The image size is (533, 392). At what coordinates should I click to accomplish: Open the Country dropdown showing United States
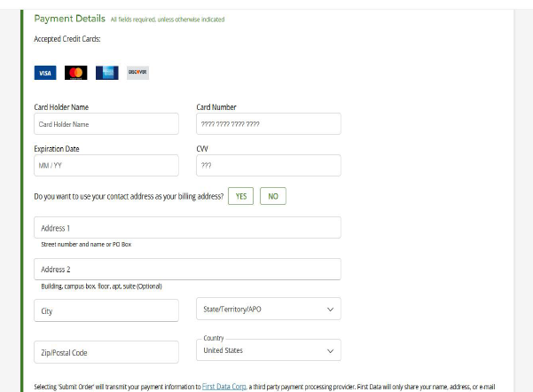[269, 350]
